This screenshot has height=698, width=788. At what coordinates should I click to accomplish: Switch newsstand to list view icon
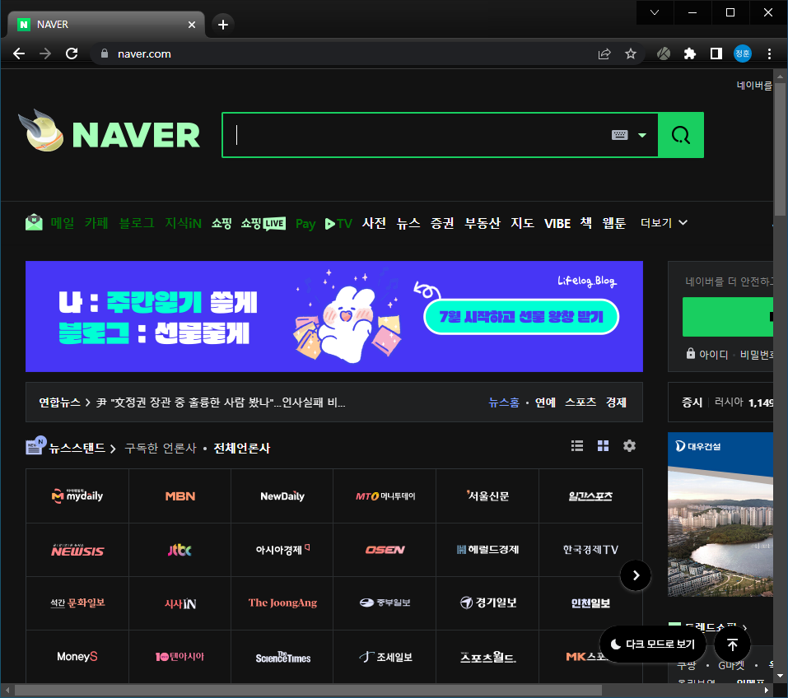tap(577, 446)
